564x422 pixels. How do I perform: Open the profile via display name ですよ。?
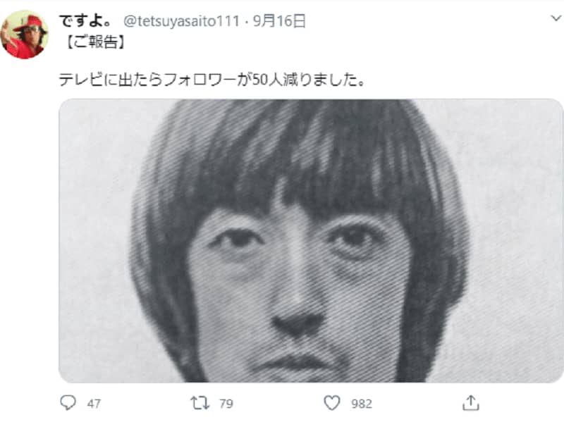(x=85, y=21)
